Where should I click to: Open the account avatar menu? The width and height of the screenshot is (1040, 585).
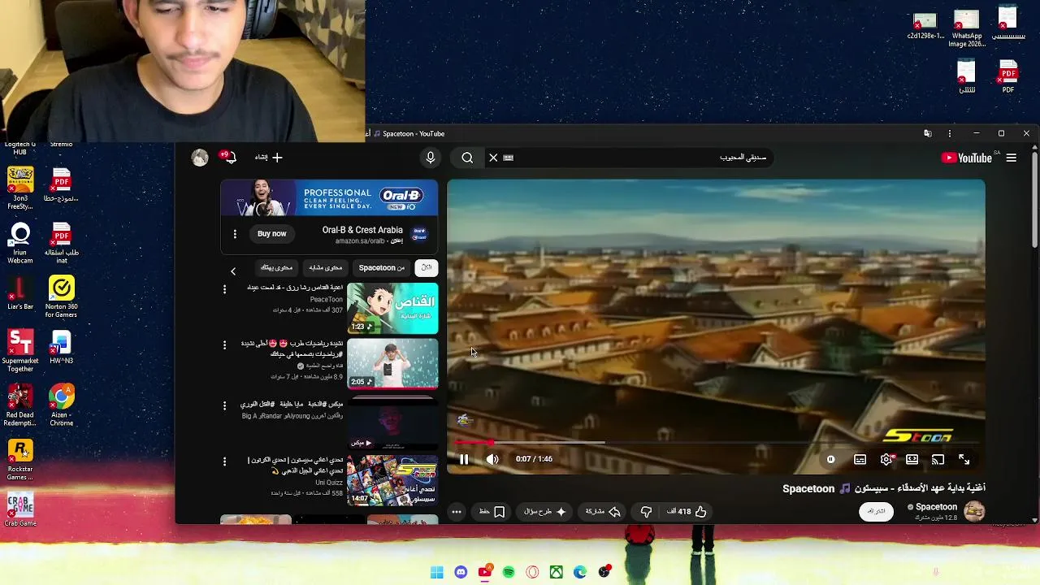[200, 158]
